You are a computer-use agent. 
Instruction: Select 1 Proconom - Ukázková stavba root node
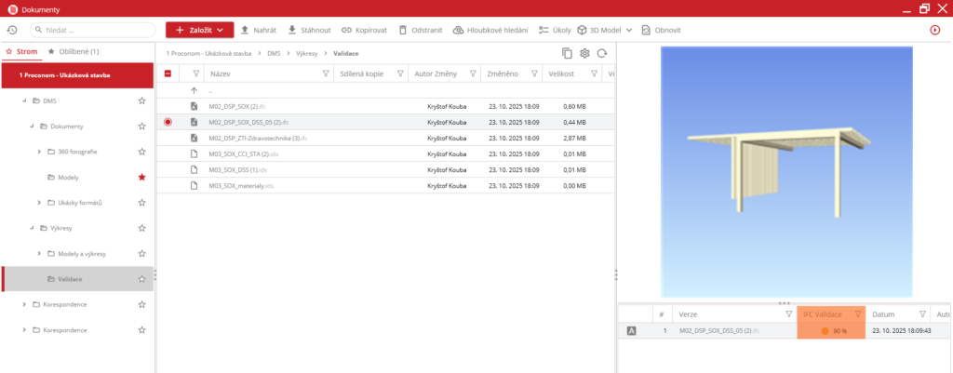point(77,75)
